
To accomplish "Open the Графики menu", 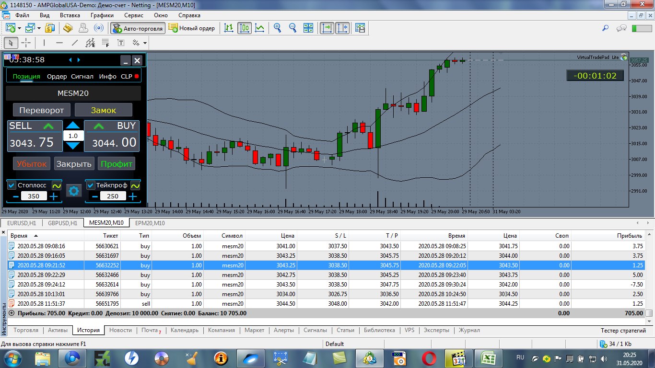I will [x=102, y=15].
